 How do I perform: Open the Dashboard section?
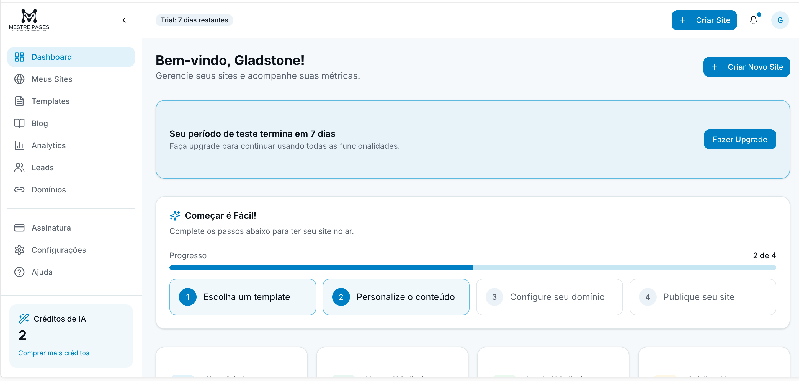click(x=51, y=57)
